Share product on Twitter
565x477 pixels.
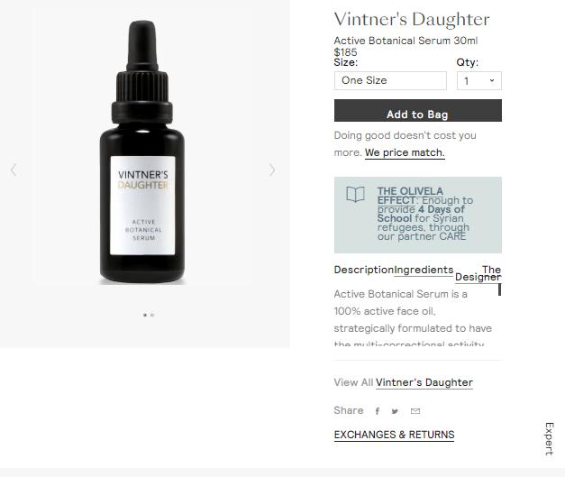point(395,411)
